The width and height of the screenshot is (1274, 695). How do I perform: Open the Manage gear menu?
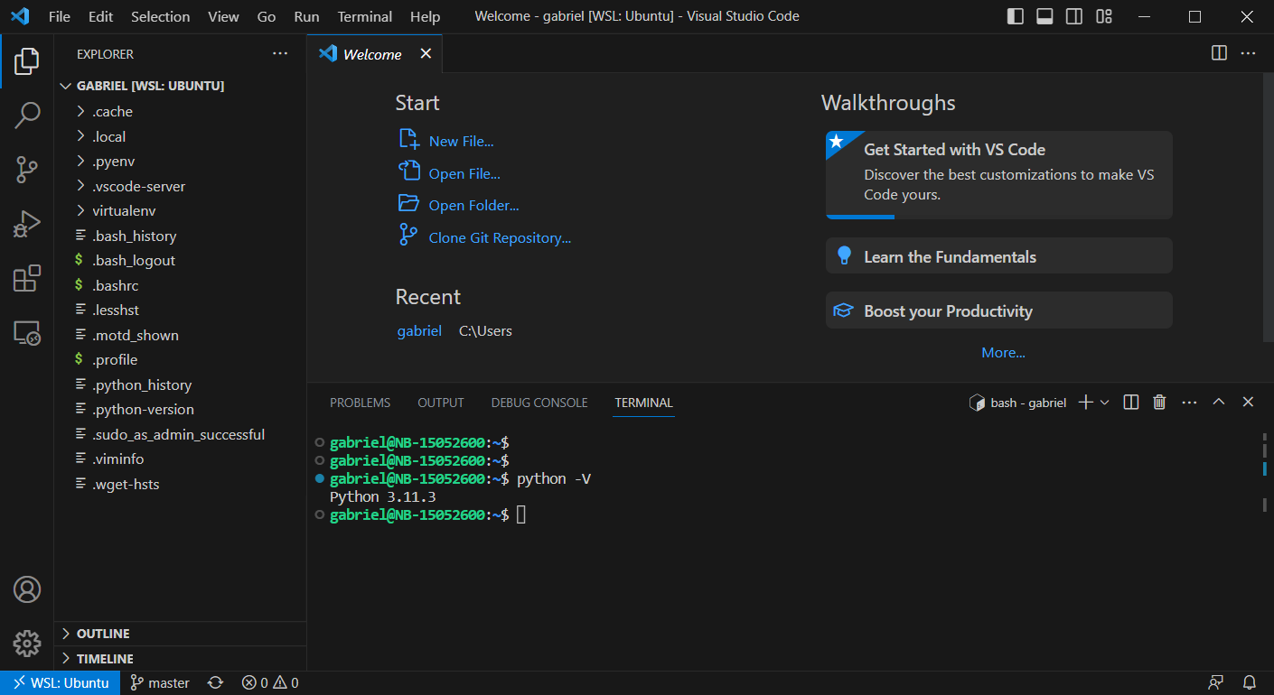[x=27, y=643]
